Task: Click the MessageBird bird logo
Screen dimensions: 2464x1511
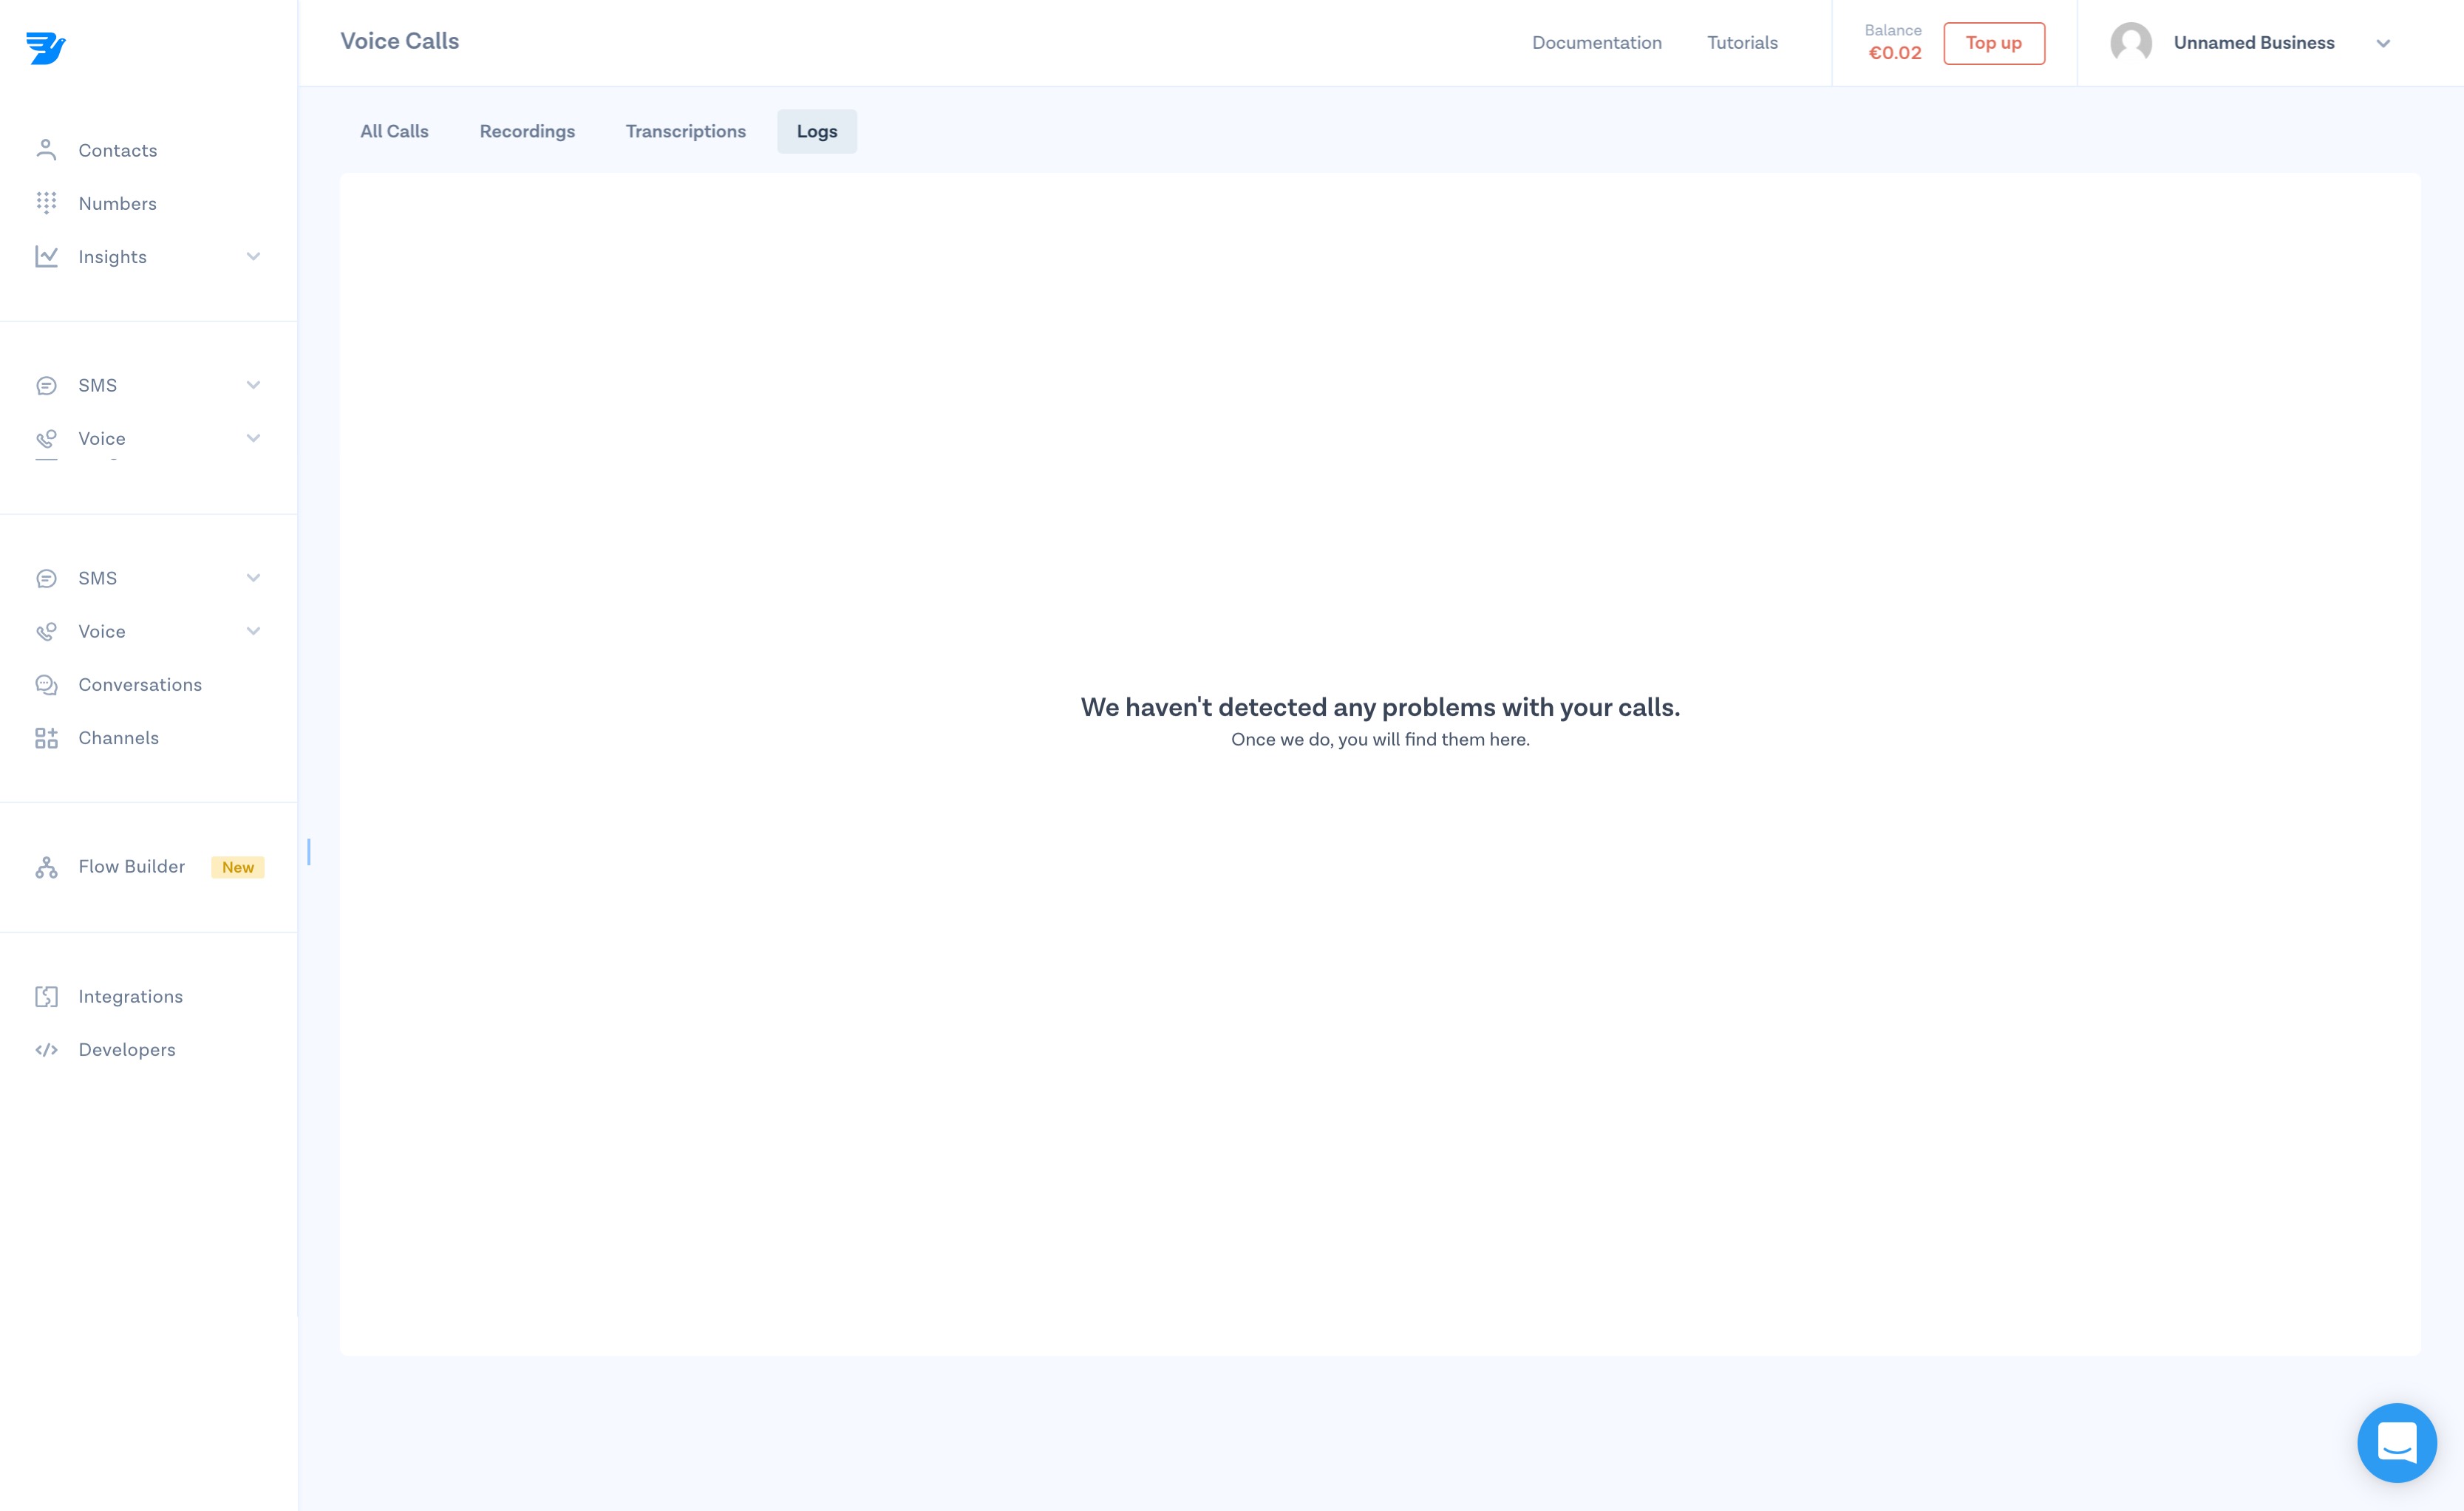Action: click(45, 47)
